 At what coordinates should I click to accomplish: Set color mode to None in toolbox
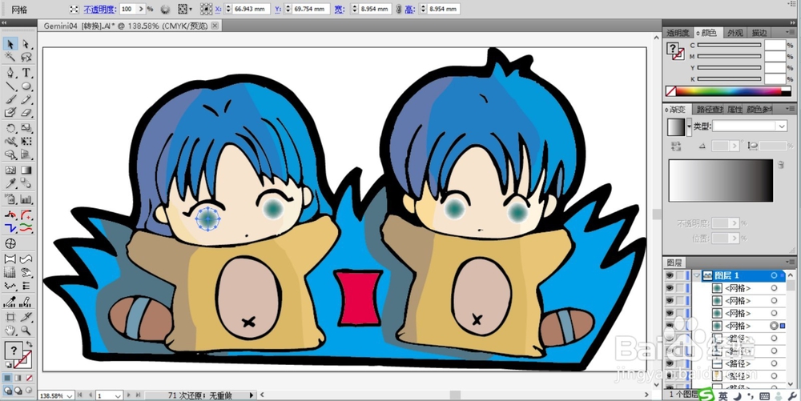(x=29, y=378)
